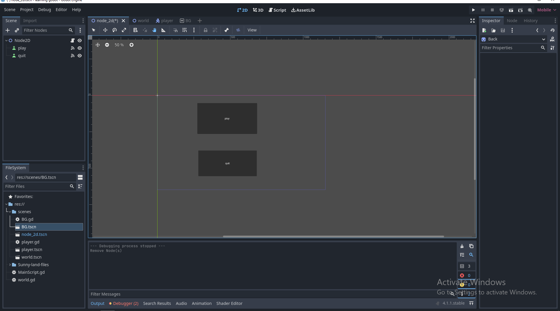Add a new node with the plus icon
Image resolution: width=560 pixels, height=311 pixels.
pos(8,30)
